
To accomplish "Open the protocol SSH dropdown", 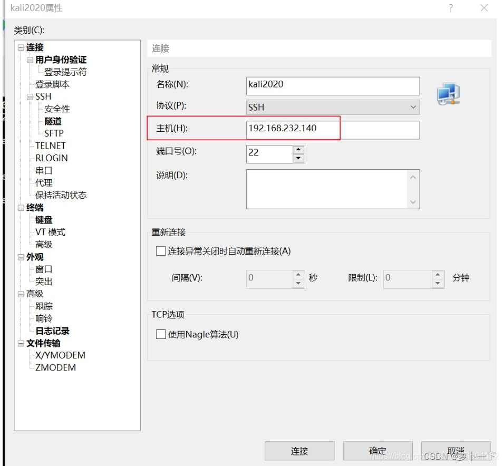I will [x=333, y=107].
